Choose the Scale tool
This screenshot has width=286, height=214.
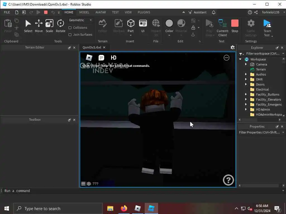click(49, 26)
